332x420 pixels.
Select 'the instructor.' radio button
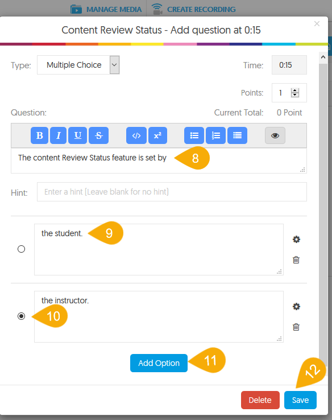(x=22, y=316)
